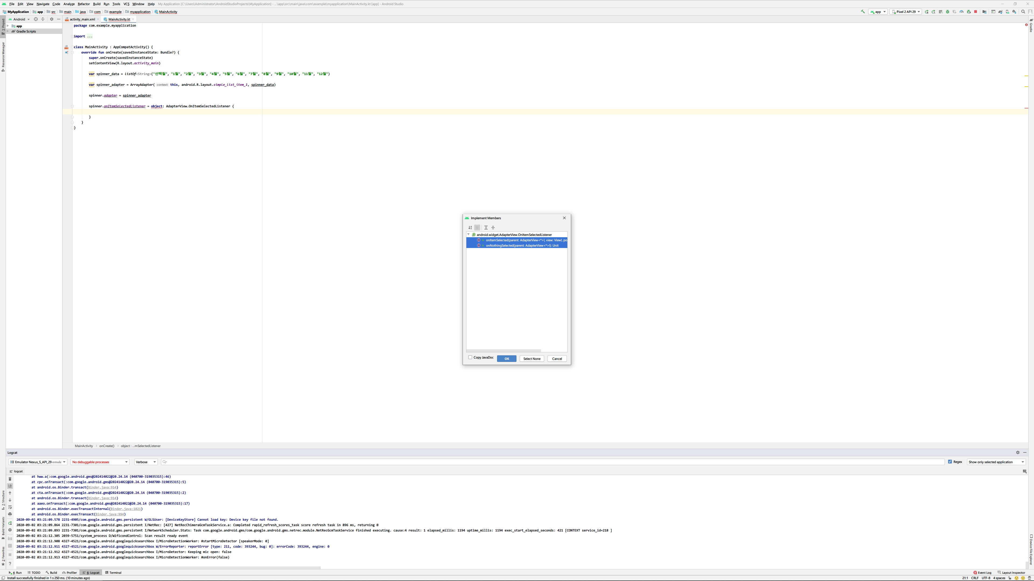Toggle the 1: Project tool window

coord(3,26)
